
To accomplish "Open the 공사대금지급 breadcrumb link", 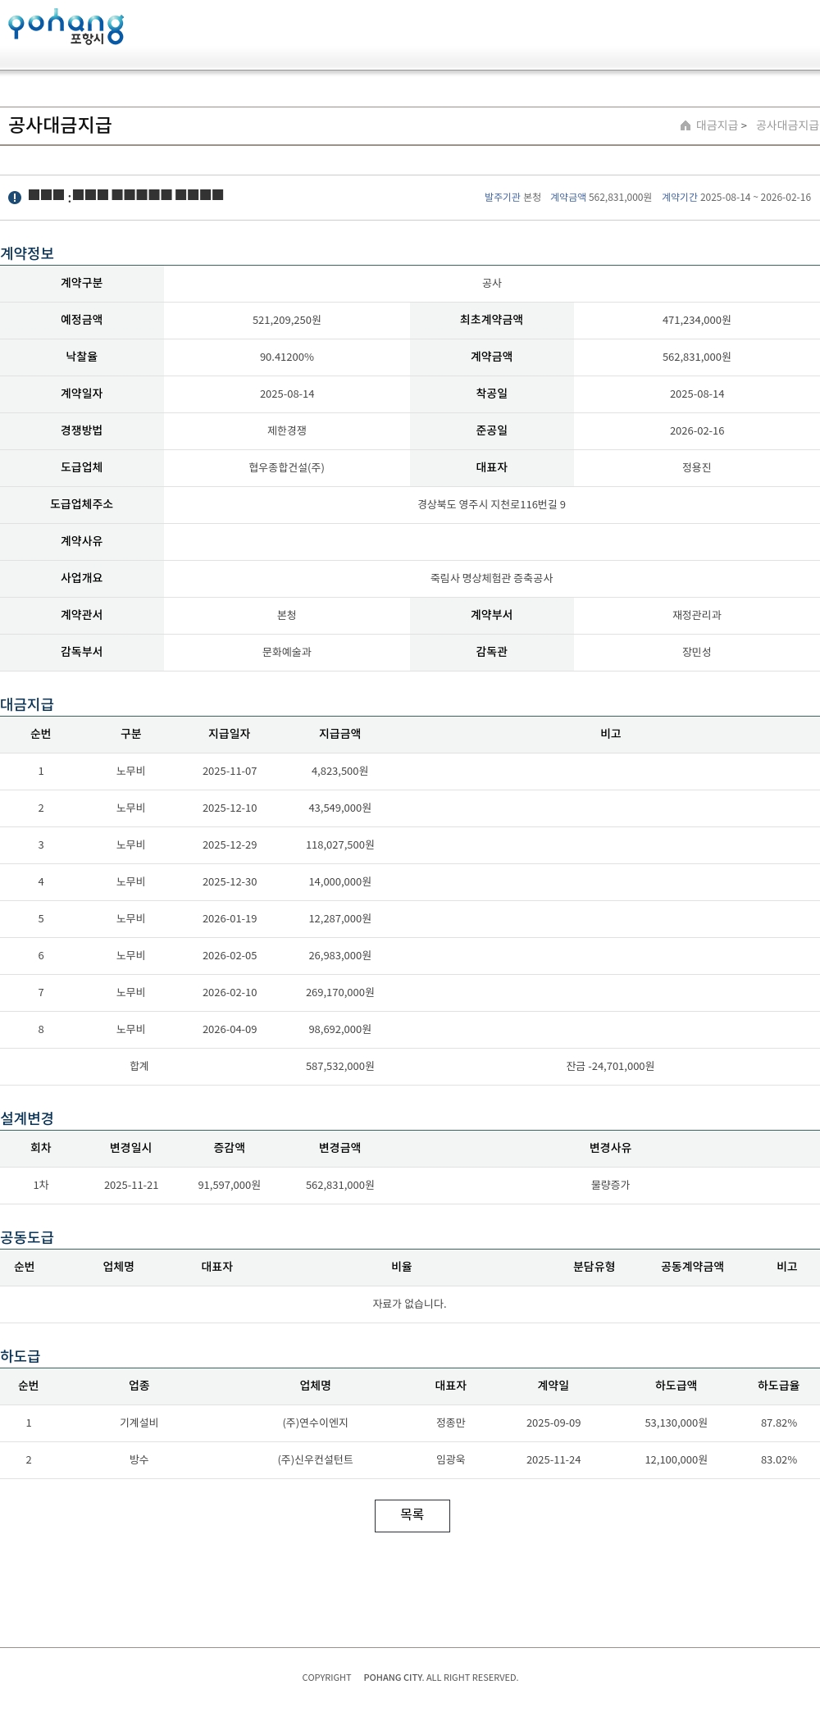I will pyautogui.click(x=786, y=125).
